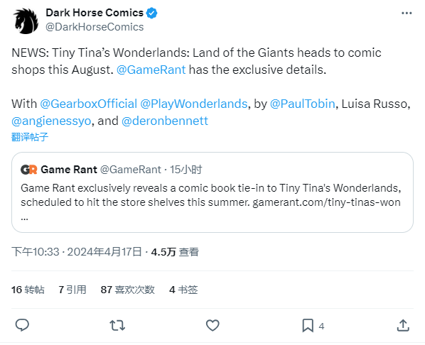Open the @PlayWonderlands mention

click(194, 104)
